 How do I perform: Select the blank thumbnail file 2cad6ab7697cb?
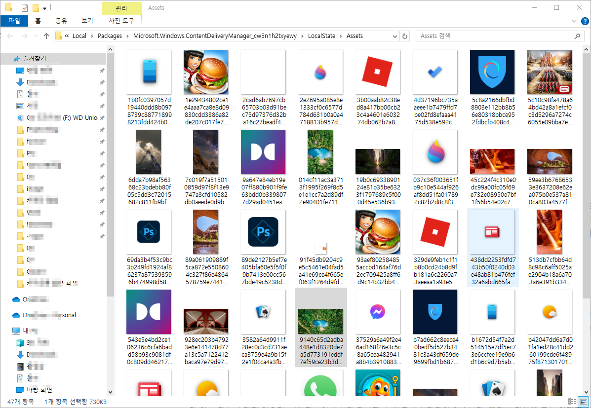pyautogui.click(x=264, y=88)
